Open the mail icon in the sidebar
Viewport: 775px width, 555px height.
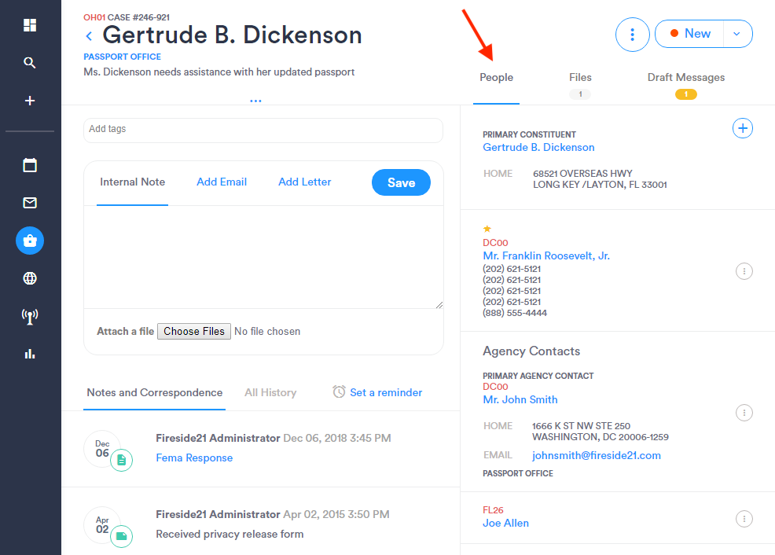tap(30, 203)
